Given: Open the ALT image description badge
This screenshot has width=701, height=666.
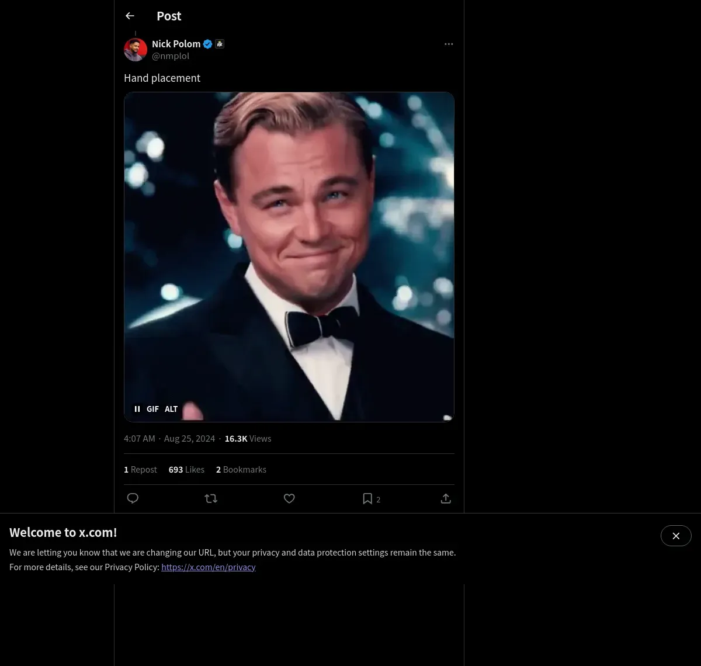Looking at the screenshot, I should point(171,409).
